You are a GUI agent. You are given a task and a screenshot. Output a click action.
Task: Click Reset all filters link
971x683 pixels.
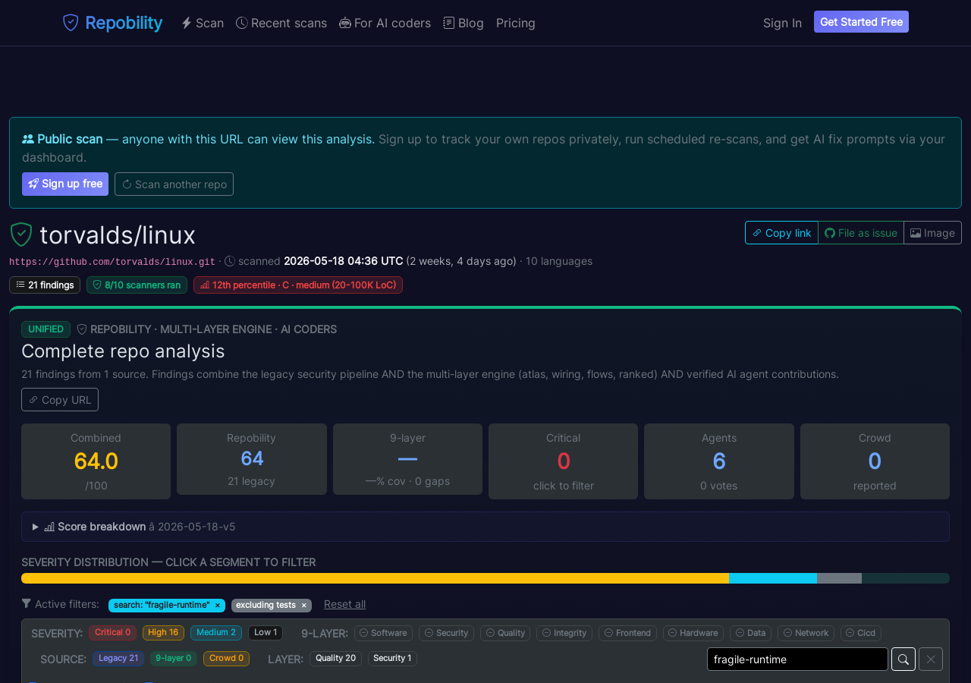pyautogui.click(x=344, y=604)
